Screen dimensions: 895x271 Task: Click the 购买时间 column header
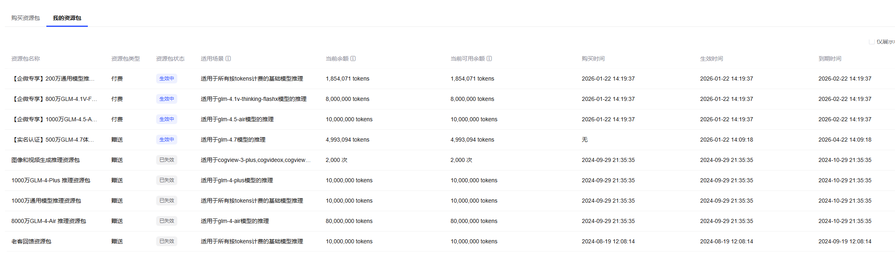[x=593, y=59]
